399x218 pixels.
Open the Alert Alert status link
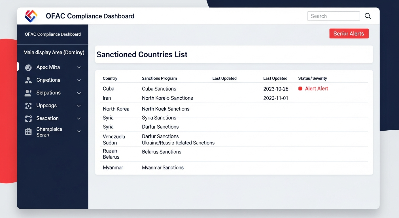click(x=317, y=88)
